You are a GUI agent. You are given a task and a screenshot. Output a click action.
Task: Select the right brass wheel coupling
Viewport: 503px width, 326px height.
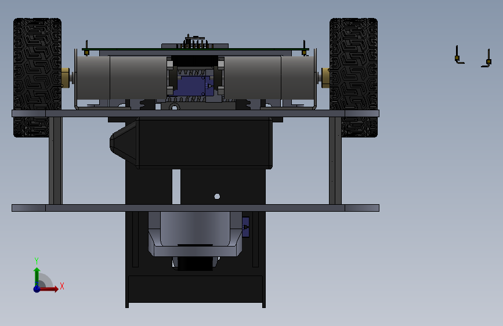point(325,78)
